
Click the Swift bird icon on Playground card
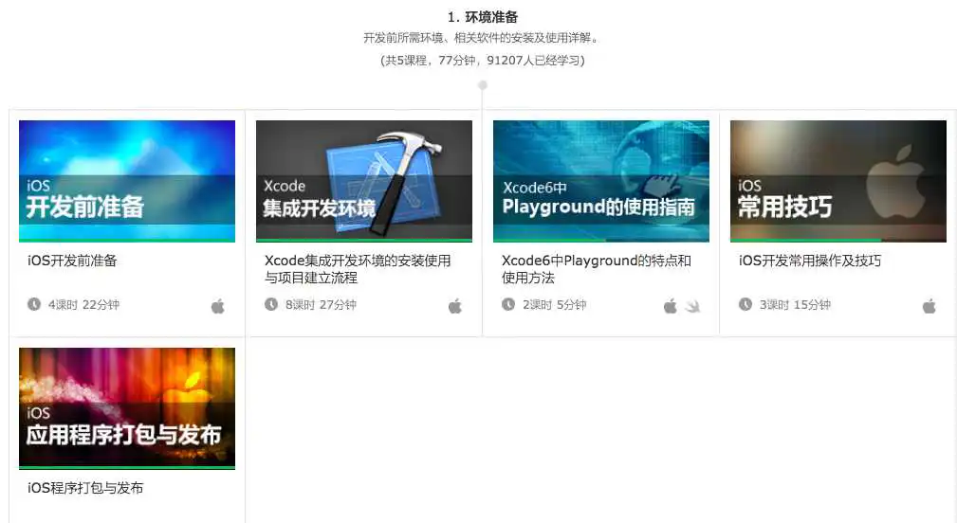(x=692, y=306)
